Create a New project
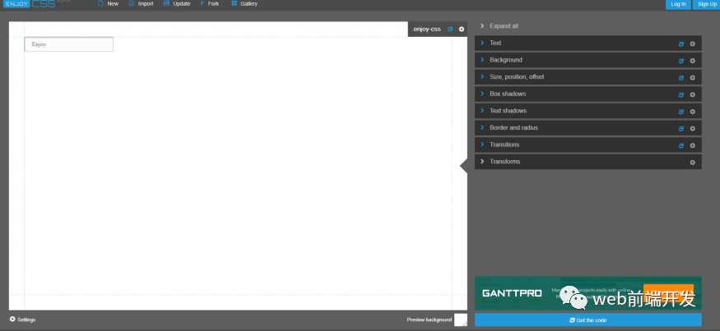The height and width of the screenshot is (331, 720). coord(108,3)
